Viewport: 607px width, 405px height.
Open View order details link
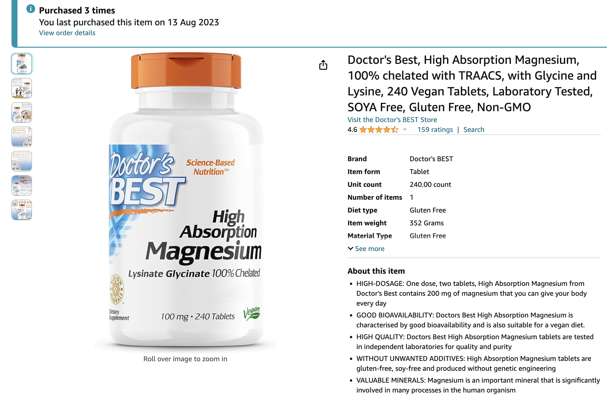(67, 33)
